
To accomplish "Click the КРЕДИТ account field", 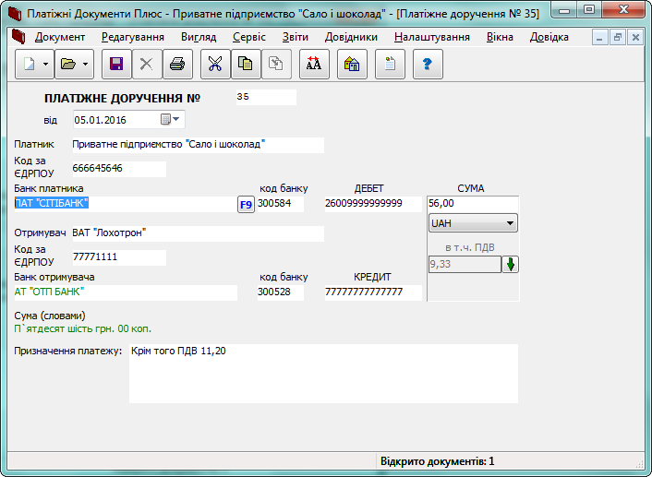I will point(373,292).
